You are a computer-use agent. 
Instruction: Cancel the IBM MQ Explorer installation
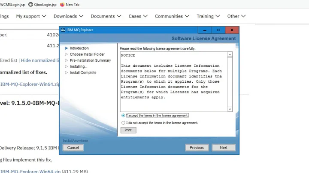pyautogui.click(x=73, y=148)
